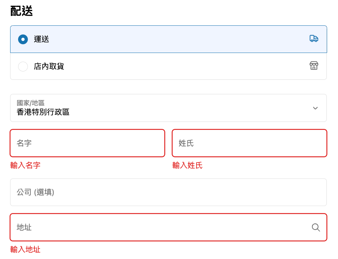338x259 pixels.
Task: Click the delivery truck icon
Action: [314, 38]
